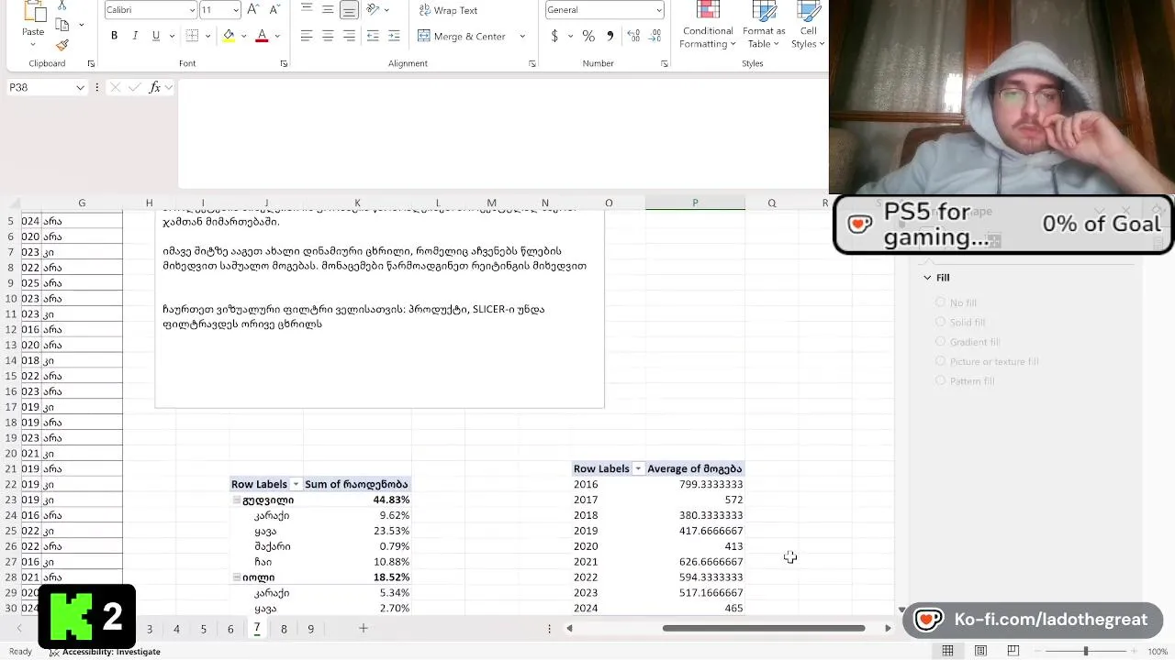This screenshot has width=1175, height=660.
Task: Open Row Labels filter beside Sum of რაოდენობა
Action: [x=296, y=484]
